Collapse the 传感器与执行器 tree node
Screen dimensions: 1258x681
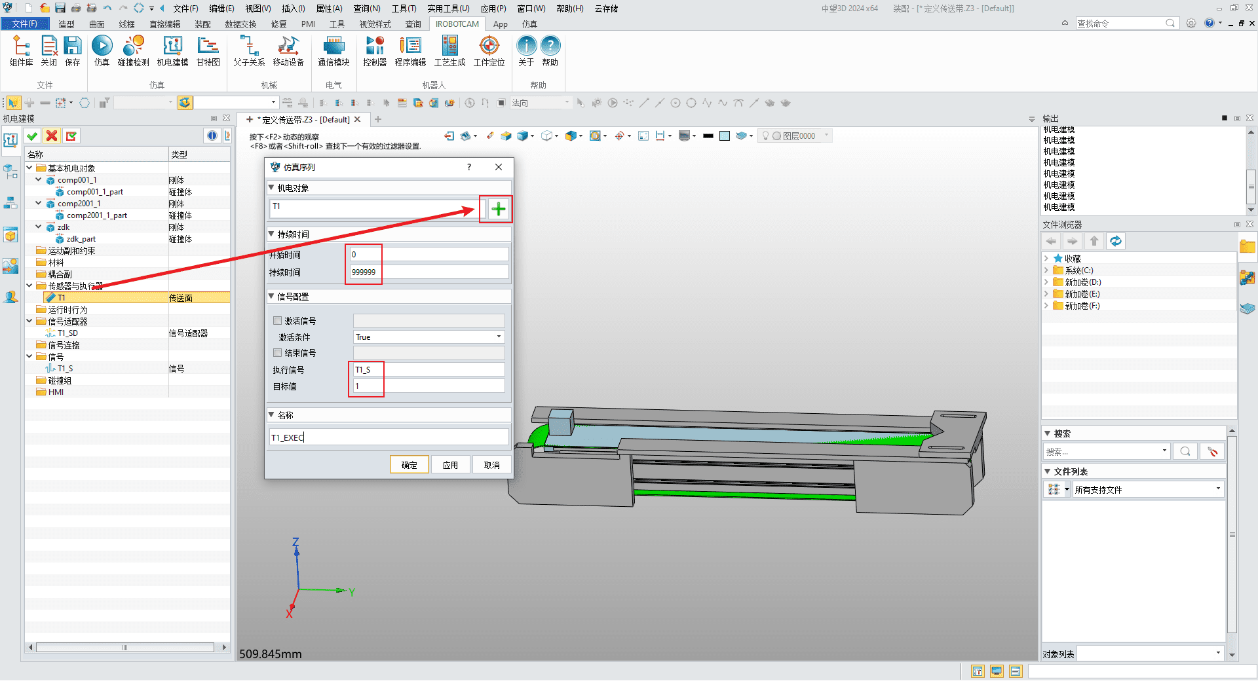pyautogui.click(x=29, y=286)
